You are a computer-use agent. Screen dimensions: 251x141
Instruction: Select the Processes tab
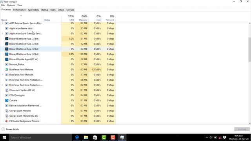pyautogui.click(x=6, y=9)
